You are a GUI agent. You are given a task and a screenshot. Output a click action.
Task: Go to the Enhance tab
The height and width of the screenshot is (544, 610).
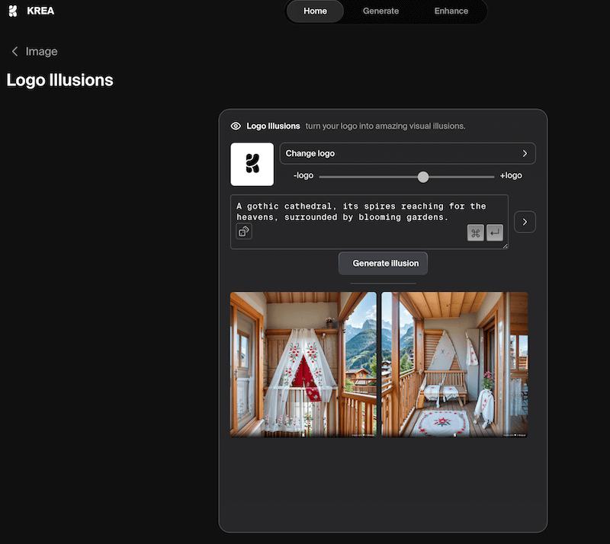click(x=451, y=11)
